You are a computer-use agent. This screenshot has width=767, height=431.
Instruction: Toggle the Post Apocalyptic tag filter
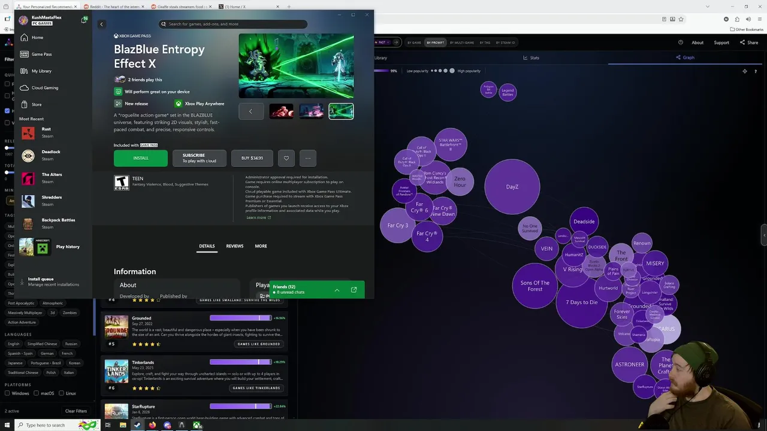[21, 303]
